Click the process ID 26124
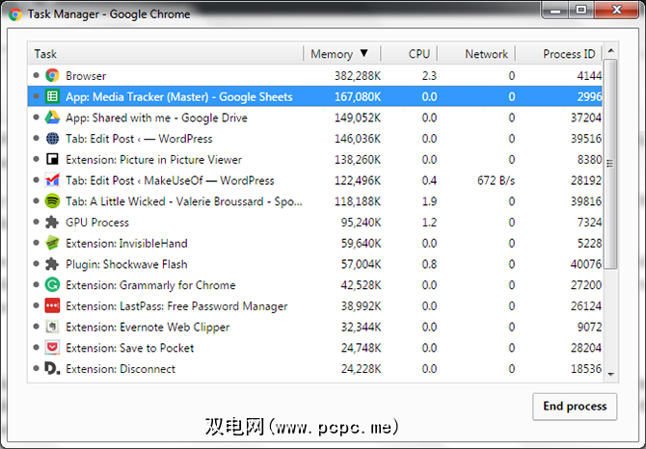 tap(586, 305)
